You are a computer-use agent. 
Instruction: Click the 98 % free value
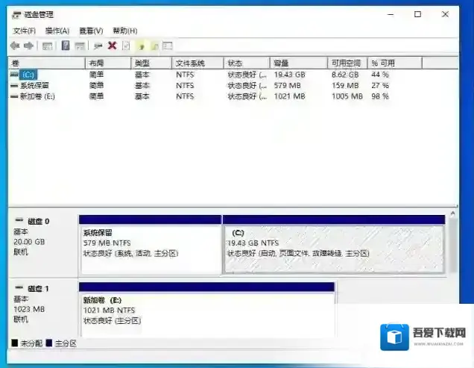click(380, 96)
